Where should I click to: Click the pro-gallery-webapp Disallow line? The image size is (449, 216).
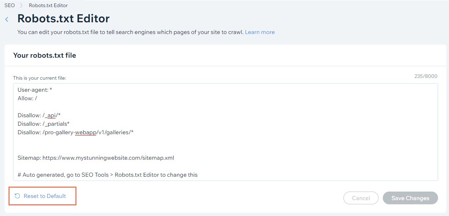(75, 132)
